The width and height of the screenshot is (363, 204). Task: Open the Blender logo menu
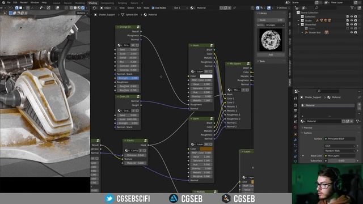[x=3, y=2]
